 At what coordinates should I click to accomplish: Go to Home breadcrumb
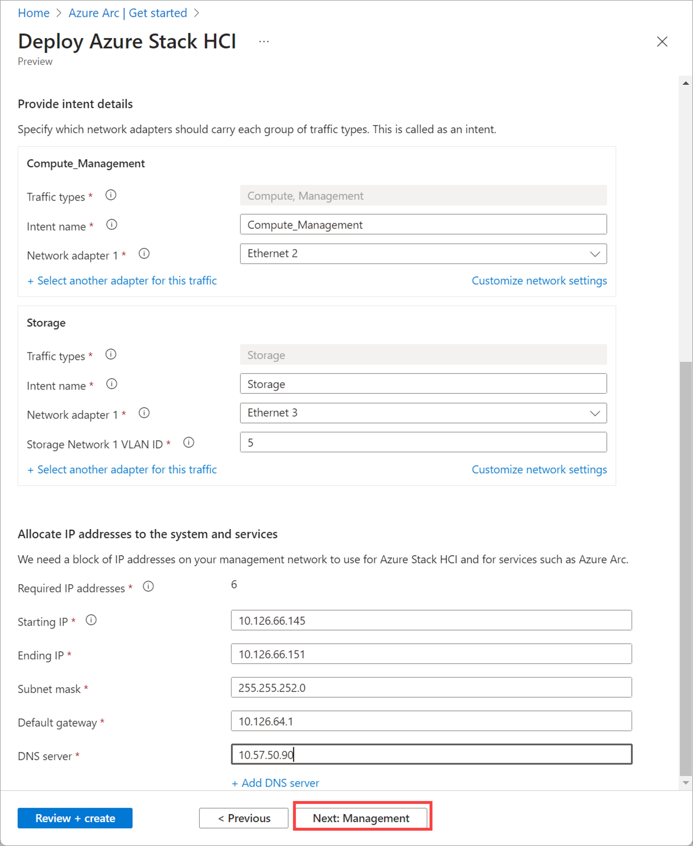(x=34, y=13)
